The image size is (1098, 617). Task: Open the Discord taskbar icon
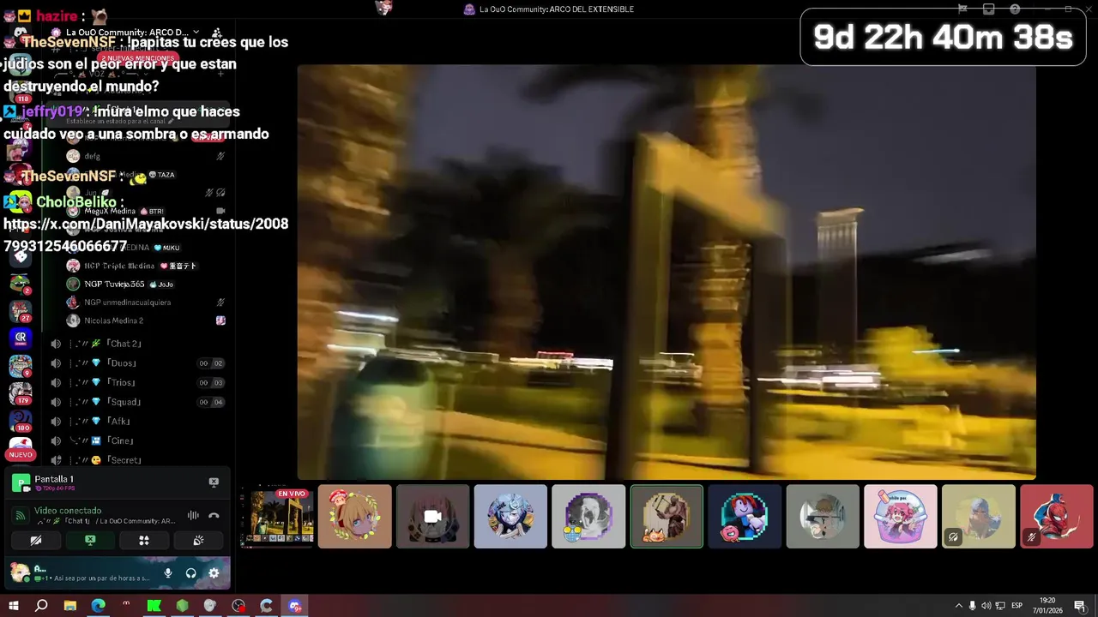point(295,606)
